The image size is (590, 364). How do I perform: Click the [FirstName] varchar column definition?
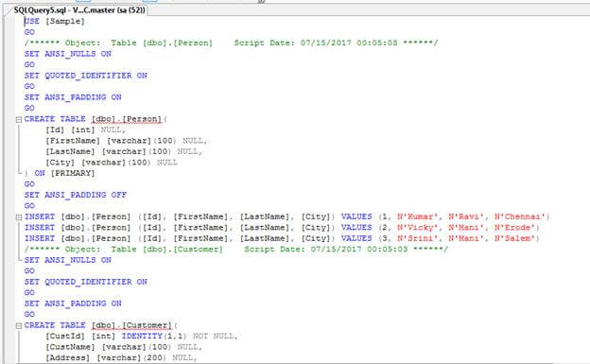click(x=126, y=141)
